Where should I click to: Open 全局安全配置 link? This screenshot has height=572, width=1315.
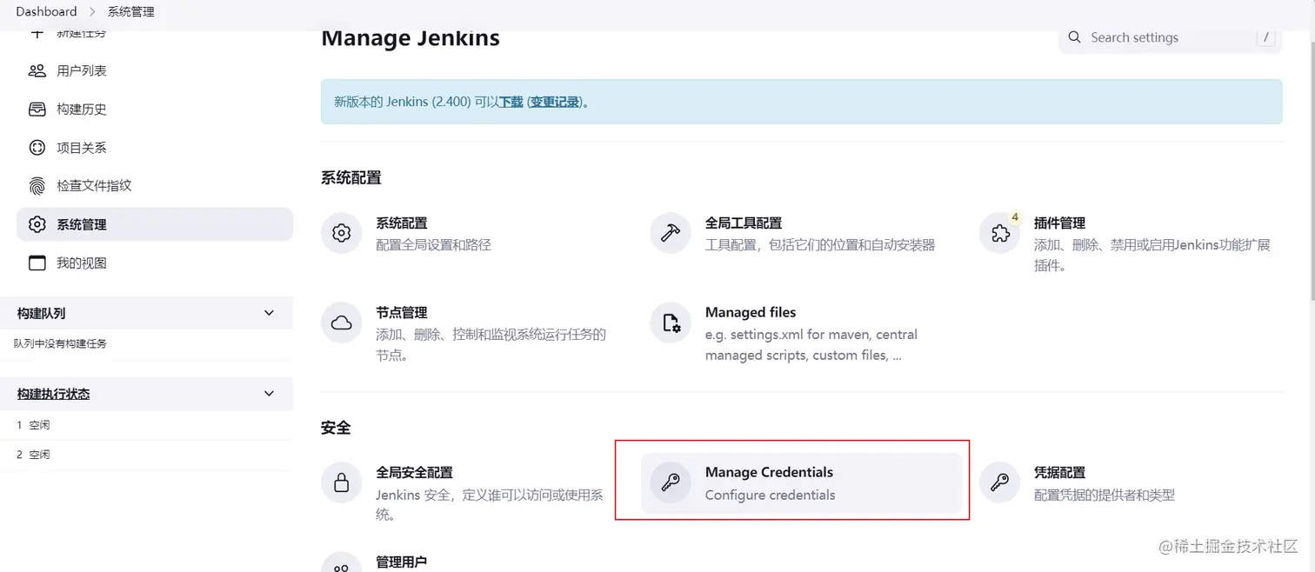coord(414,473)
